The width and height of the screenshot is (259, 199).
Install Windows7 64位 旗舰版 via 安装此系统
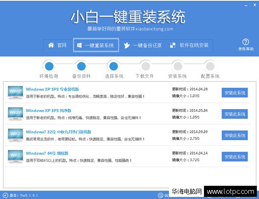(x=235, y=156)
